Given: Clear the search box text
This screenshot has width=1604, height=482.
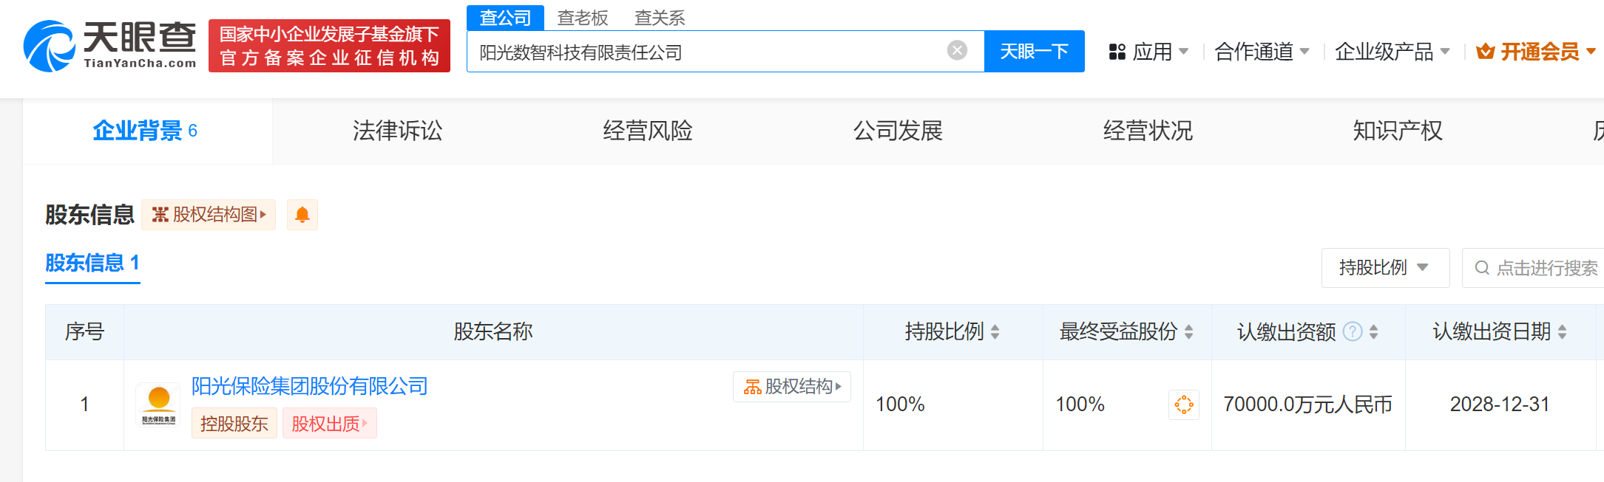Looking at the screenshot, I should coord(957,50).
